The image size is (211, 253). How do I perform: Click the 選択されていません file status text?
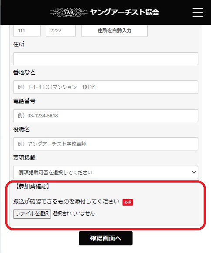click(74, 213)
